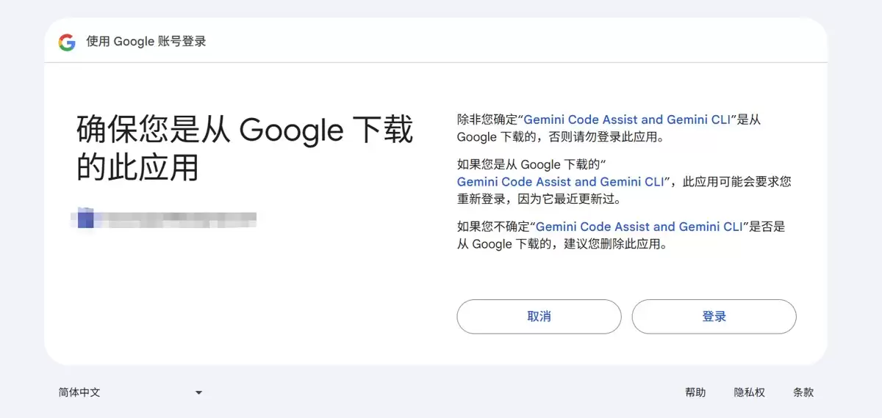Click the 否则请勿登录此应用 sentence
The height and width of the screenshot is (418, 882).
pyautogui.click(x=606, y=137)
